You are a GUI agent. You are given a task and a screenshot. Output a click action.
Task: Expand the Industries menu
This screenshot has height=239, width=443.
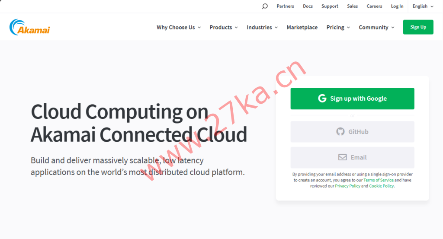(x=262, y=27)
